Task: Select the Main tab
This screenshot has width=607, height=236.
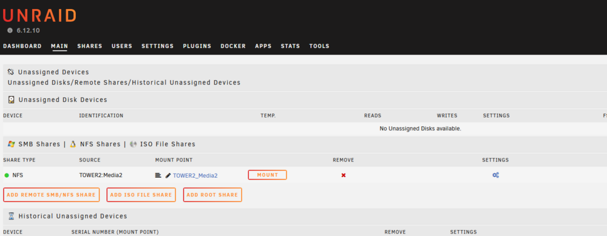Action: (x=59, y=46)
